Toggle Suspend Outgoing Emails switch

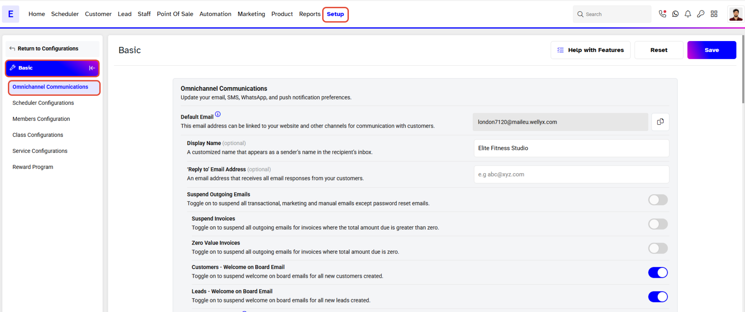[658, 200]
